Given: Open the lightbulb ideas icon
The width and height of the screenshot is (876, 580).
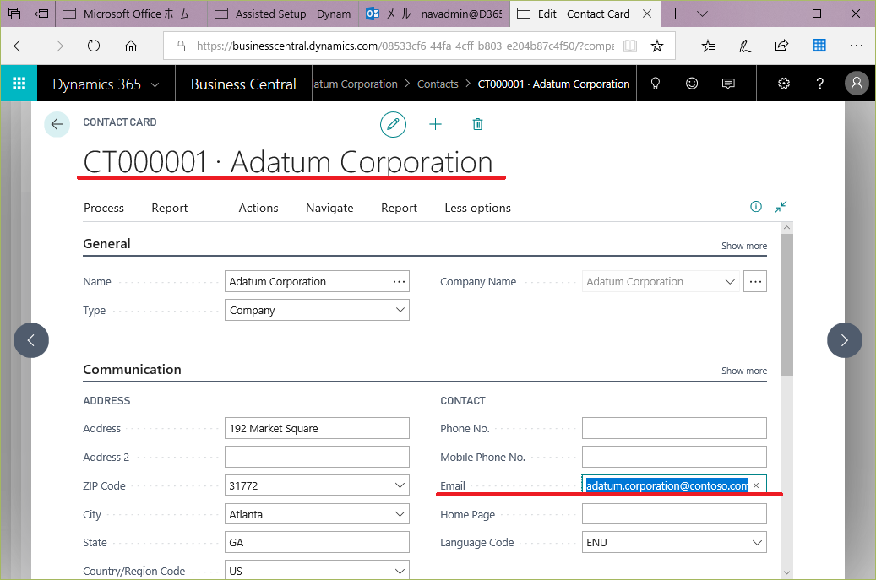Looking at the screenshot, I should [656, 84].
